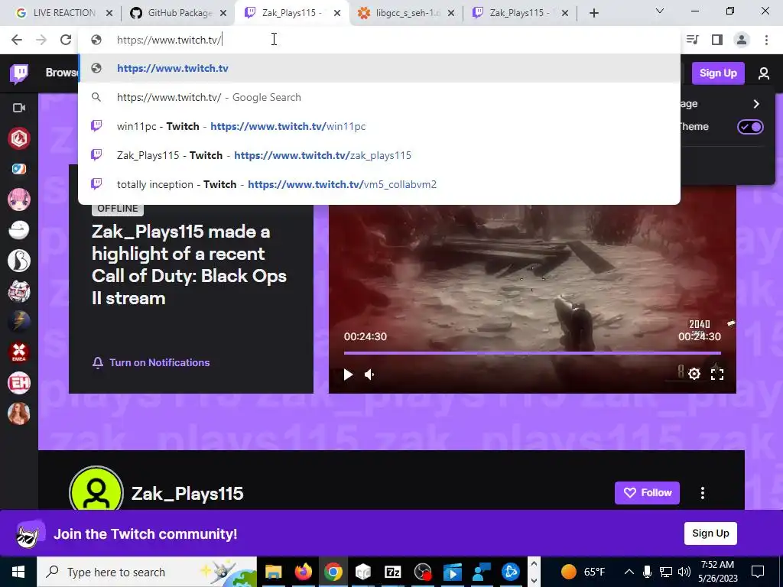Open the Windows Start menu
Screen dimensions: 783x587
pyautogui.click(x=18, y=572)
